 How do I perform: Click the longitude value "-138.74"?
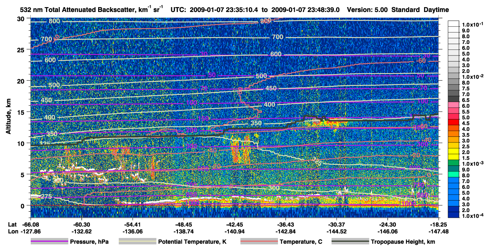[x=183, y=232]
